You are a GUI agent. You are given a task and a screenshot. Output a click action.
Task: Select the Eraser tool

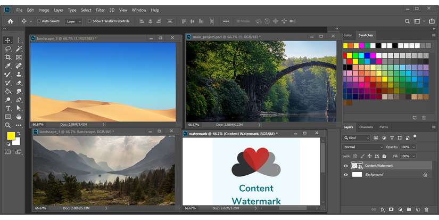(x=19, y=83)
